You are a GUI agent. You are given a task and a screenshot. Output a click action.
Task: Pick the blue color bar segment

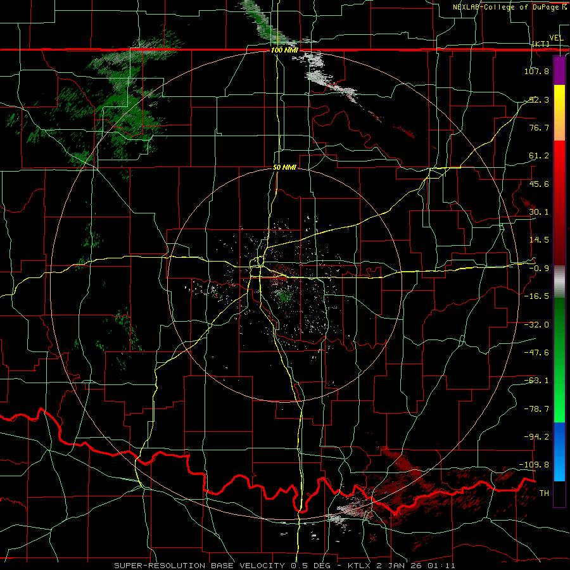pos(559,452)
